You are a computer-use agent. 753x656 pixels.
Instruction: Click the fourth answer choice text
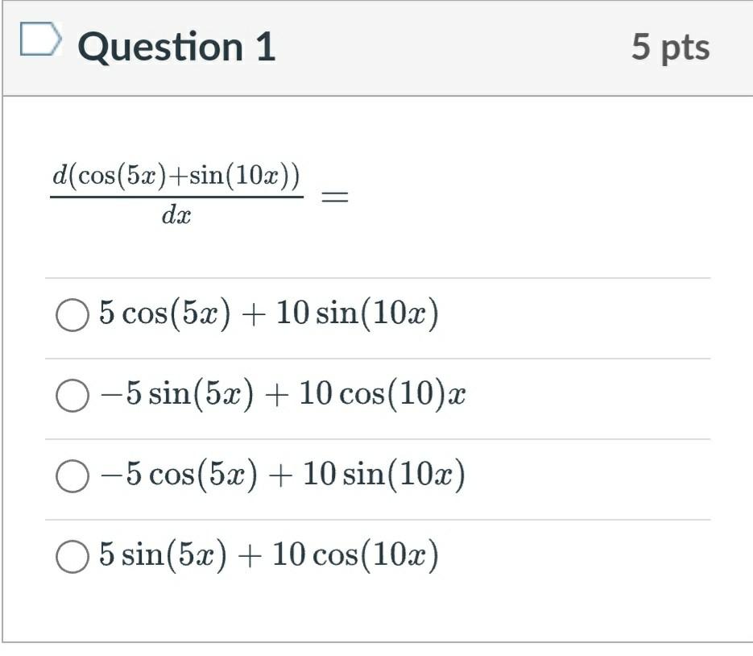pyautogui.click(x=270, y=554)
